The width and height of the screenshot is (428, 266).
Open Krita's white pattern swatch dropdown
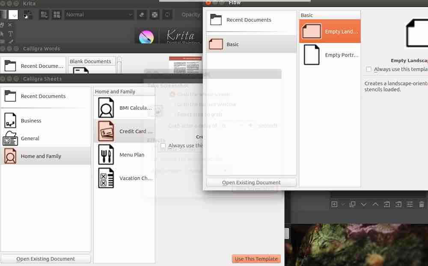13,15
